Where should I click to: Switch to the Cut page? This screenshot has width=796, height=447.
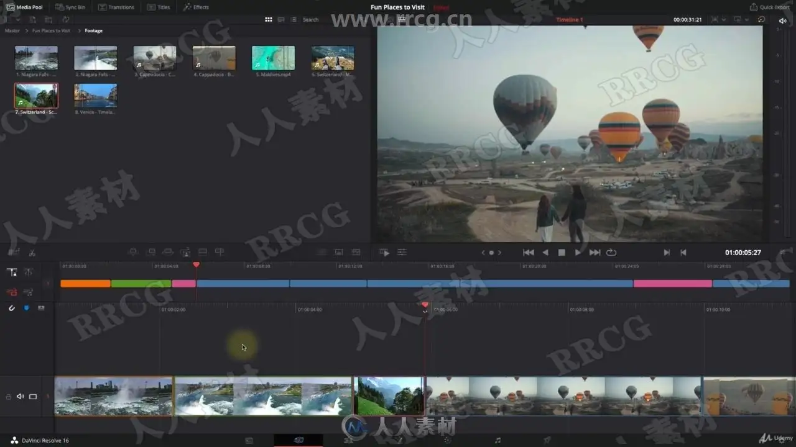point(298,440)
